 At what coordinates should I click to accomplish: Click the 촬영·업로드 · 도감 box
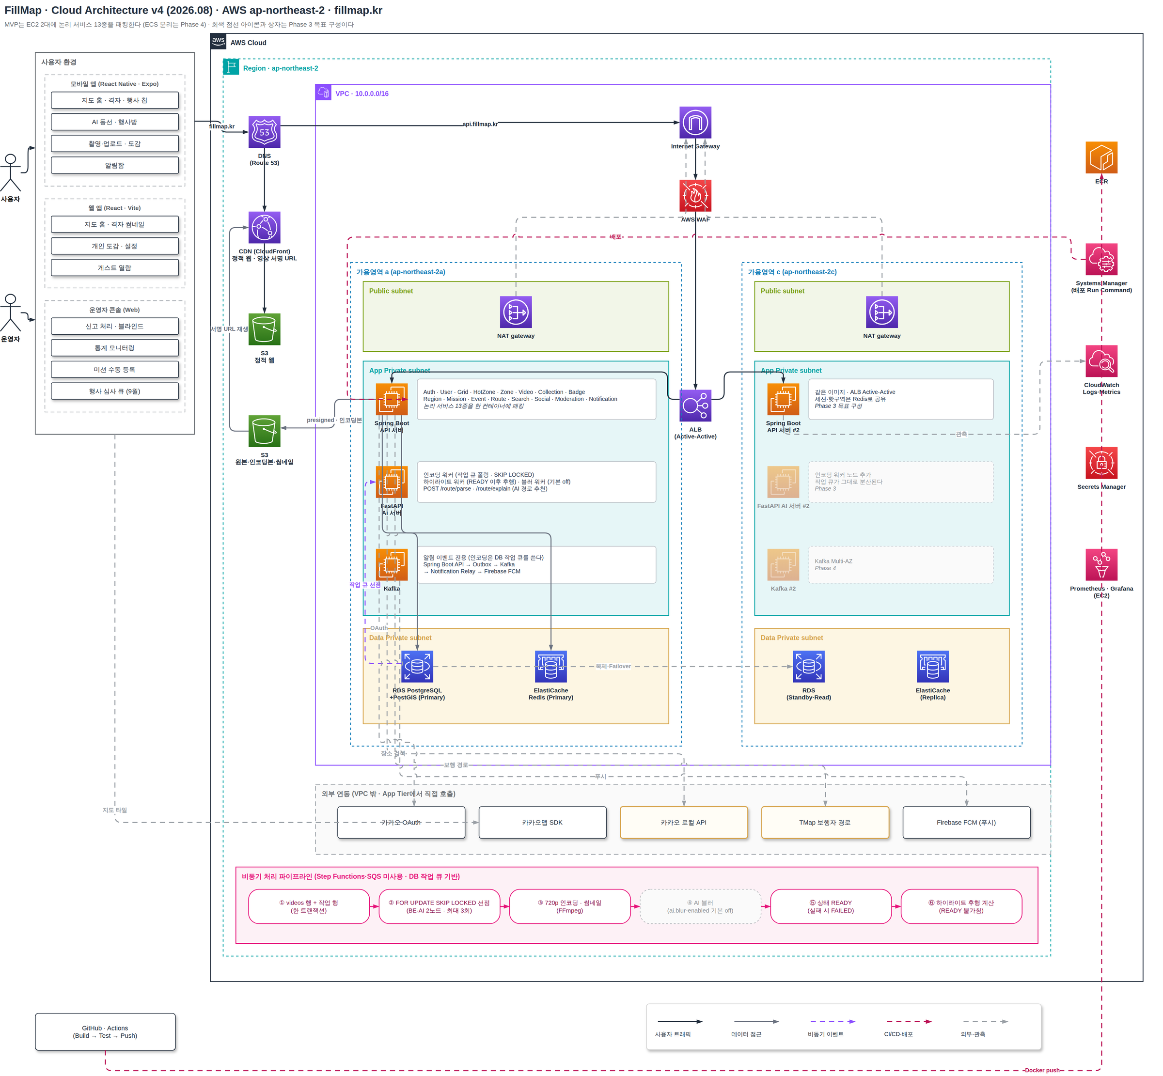[x=115, y=143]
